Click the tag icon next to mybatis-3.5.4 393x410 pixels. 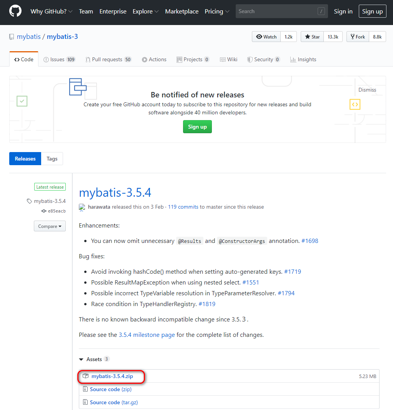pyautogui.click(x=29, y=201)
